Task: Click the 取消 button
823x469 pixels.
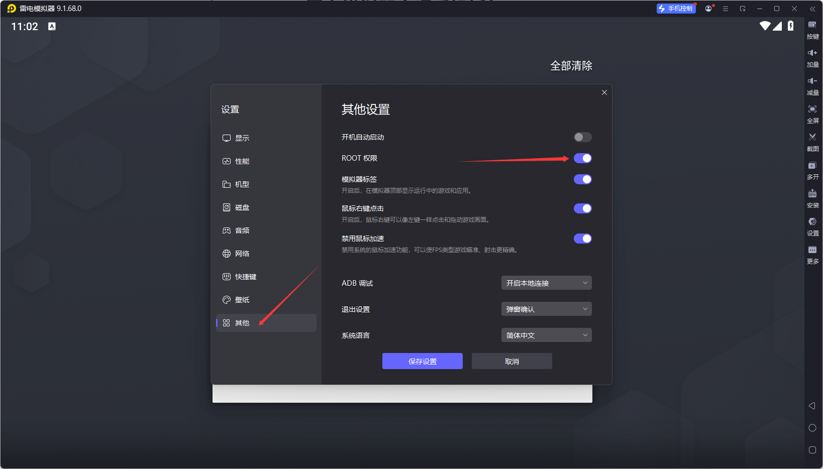Action: (512, 361)
